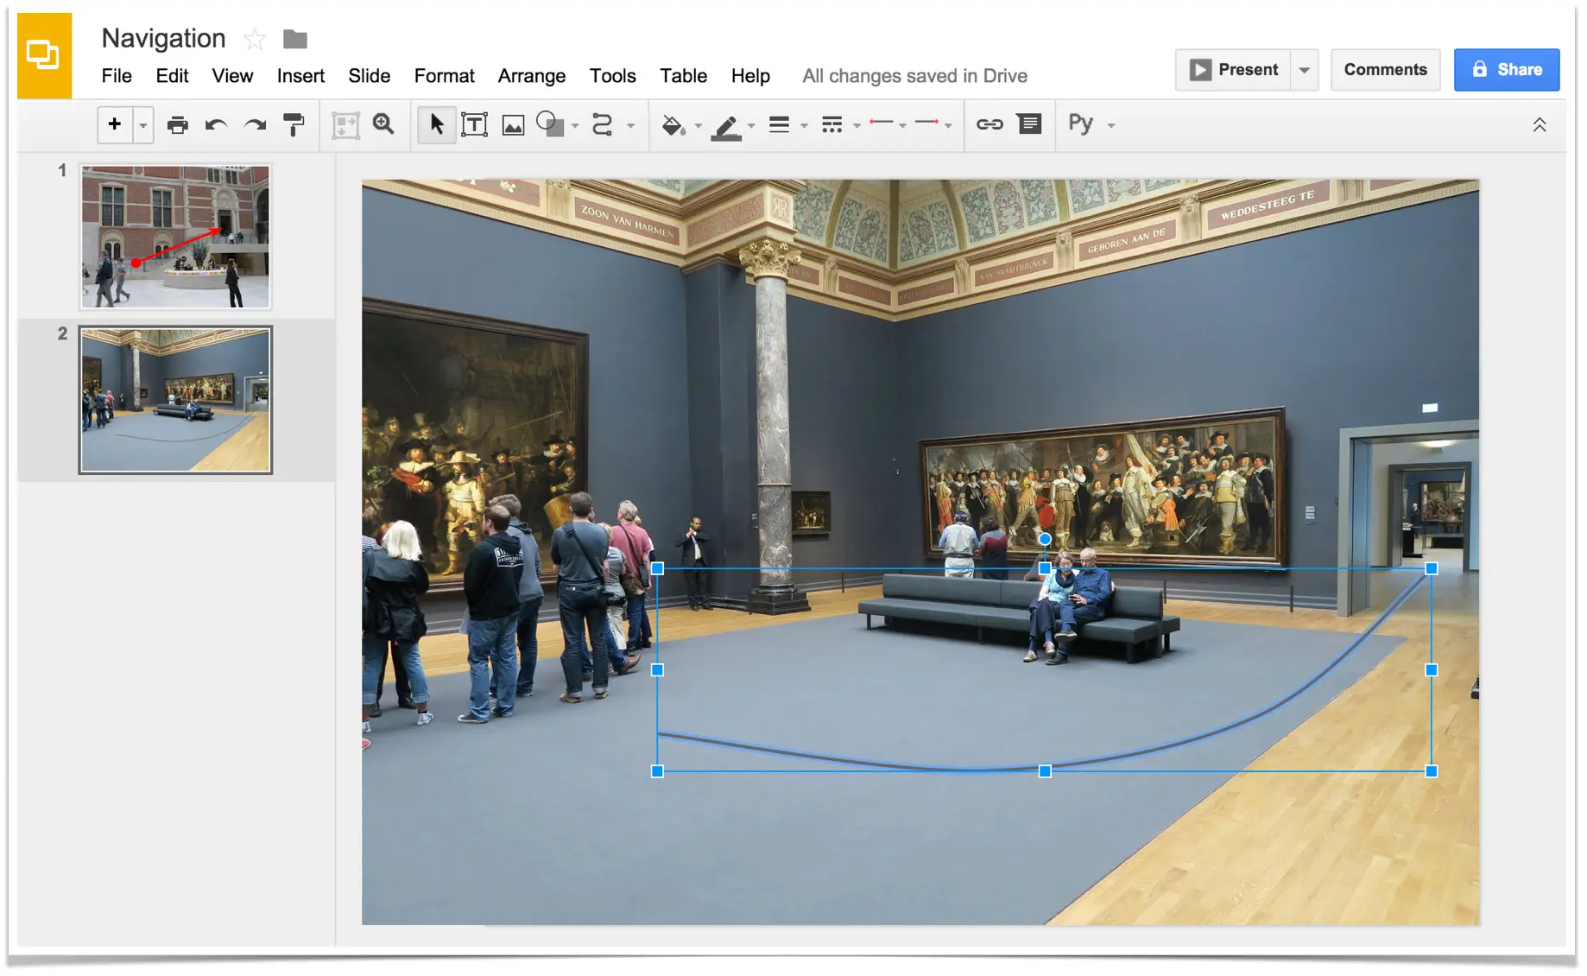Click the zoom to fit icon
Image resolution: width=1587 pixels, height=976 pixels.
pyautogui.click(x=345, y=125)
